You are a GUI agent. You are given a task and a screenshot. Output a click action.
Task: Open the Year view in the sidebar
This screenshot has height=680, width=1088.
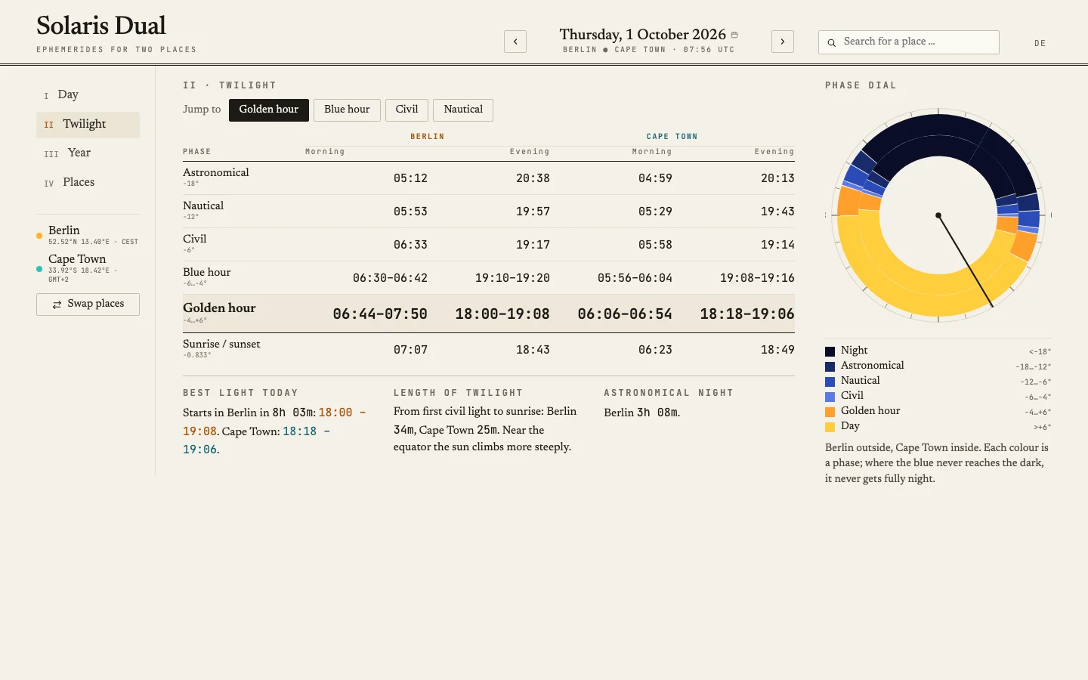pos(88,153)
